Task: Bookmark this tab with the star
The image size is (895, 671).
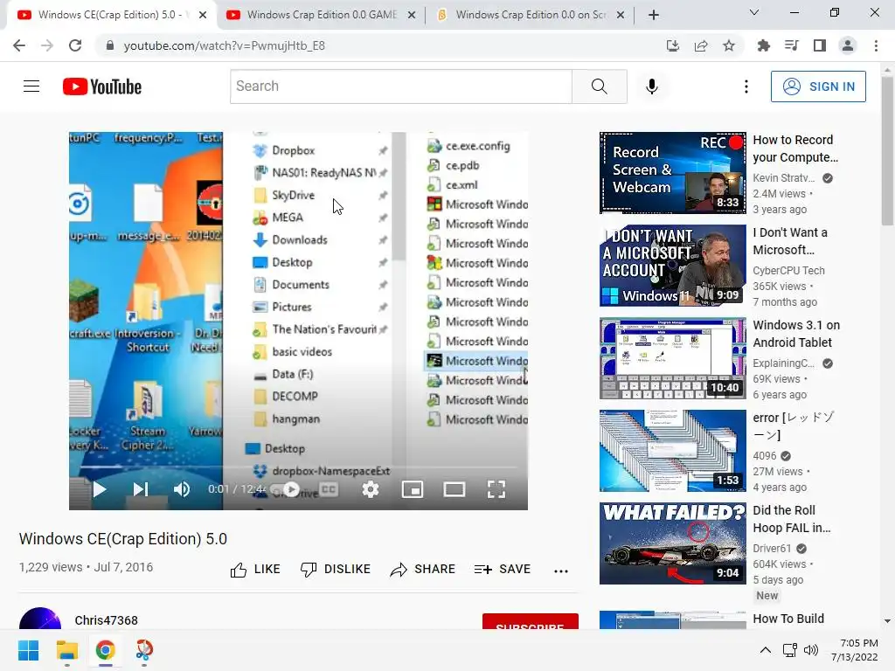Action: (x=729, y=45)
